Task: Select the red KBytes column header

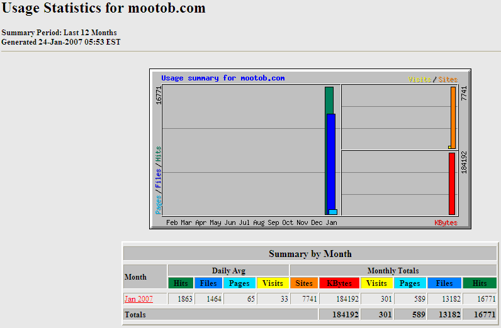Action: pos(339,283)
